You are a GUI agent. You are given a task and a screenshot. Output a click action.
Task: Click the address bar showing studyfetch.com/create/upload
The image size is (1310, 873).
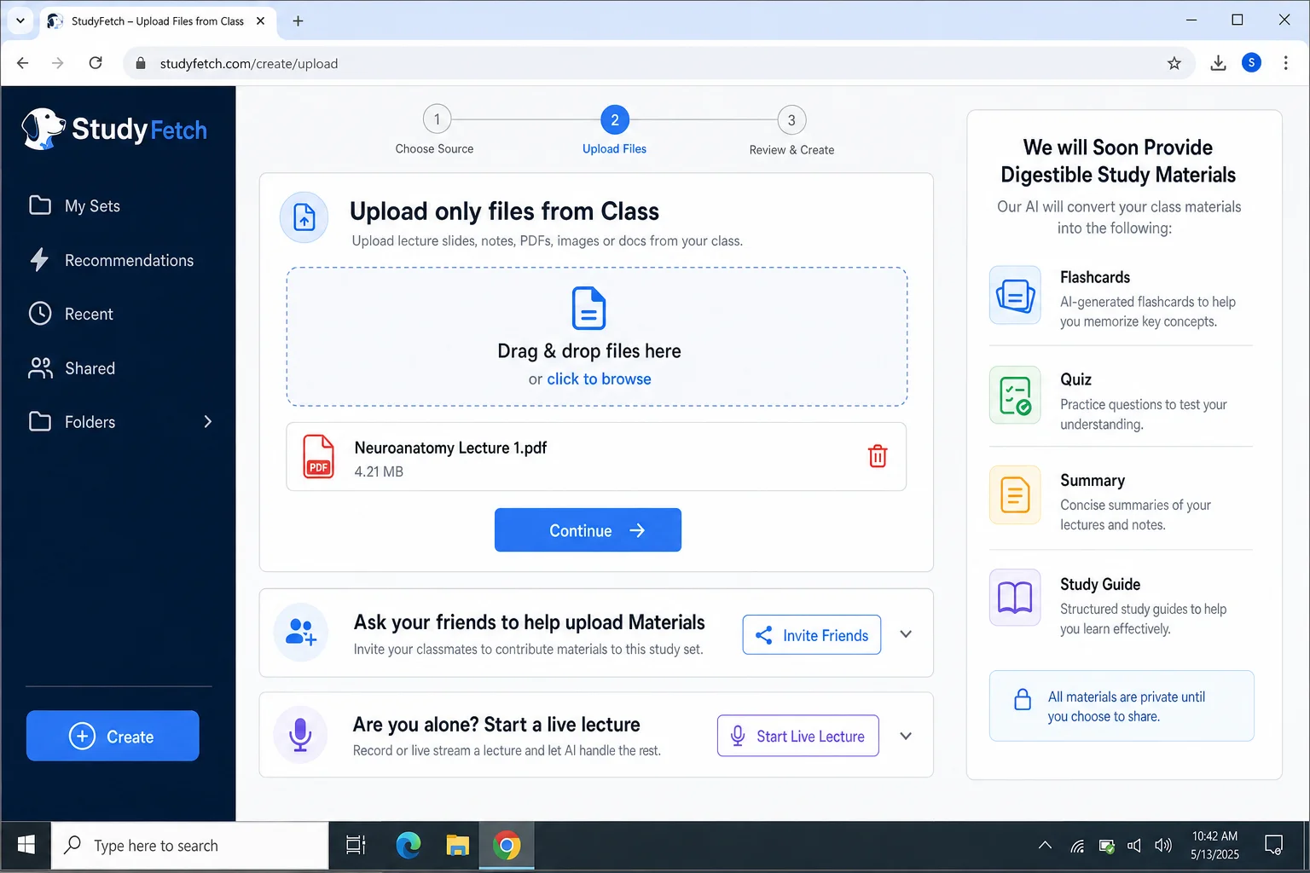point(657,63)
